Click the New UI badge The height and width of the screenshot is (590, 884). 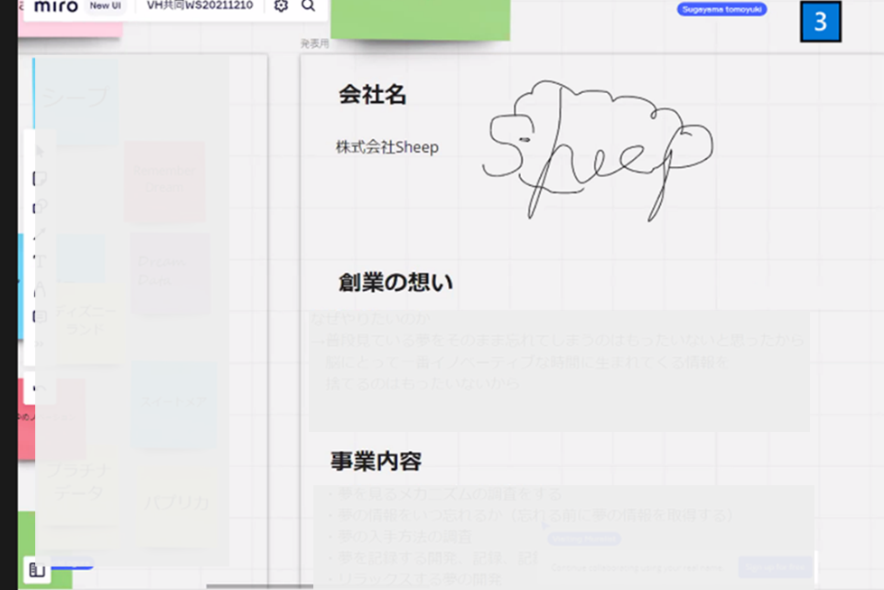point(105,6)
